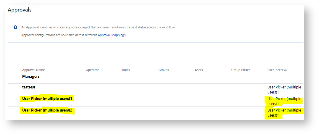Click the Approvals page heading
Image resolution: width=318 pixels, height=134 pixels.
coord(20,10)
